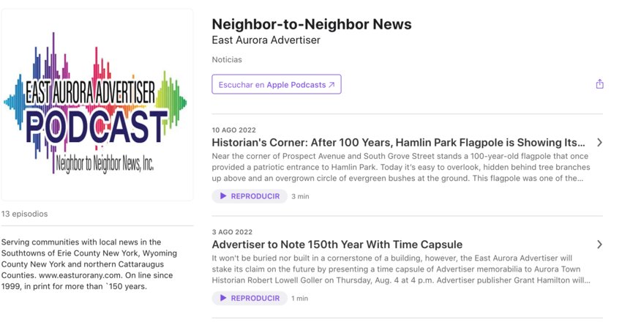
Task: Play the Advertiser Time Capsule episode
Action: 250,298
